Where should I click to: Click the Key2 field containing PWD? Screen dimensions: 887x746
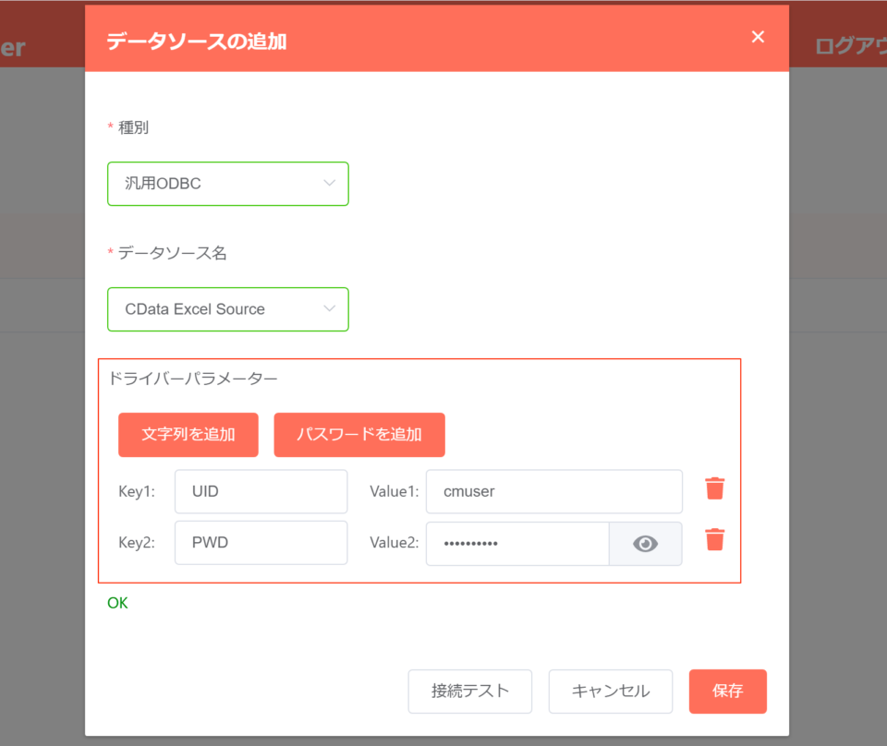pos(261,542)
